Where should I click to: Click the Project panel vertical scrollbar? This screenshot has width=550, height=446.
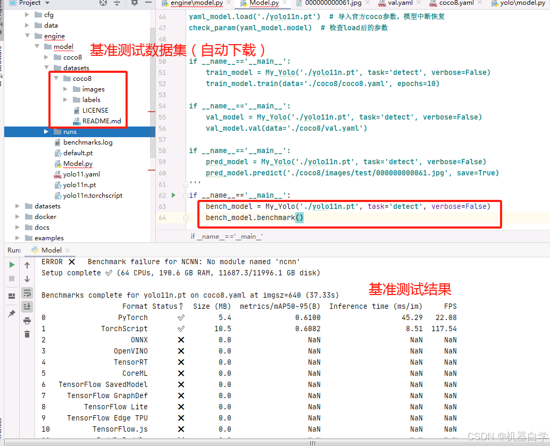(153, 93)
